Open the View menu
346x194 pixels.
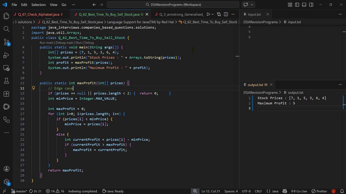click(x=53, y=5)
